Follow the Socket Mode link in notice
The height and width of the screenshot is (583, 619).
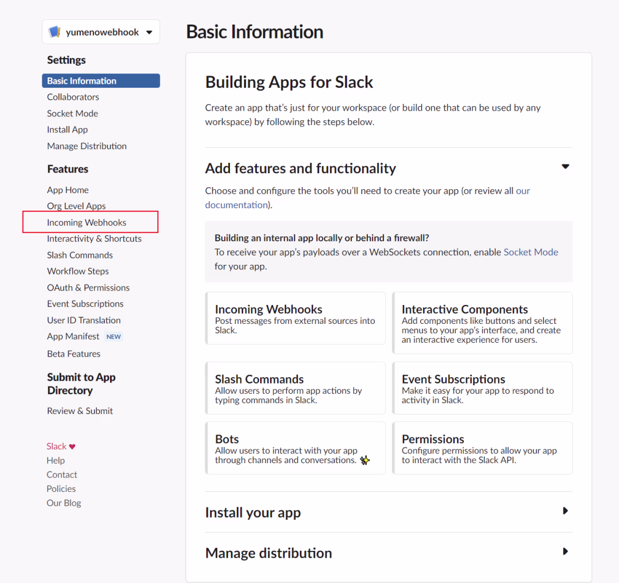[531, 252]
